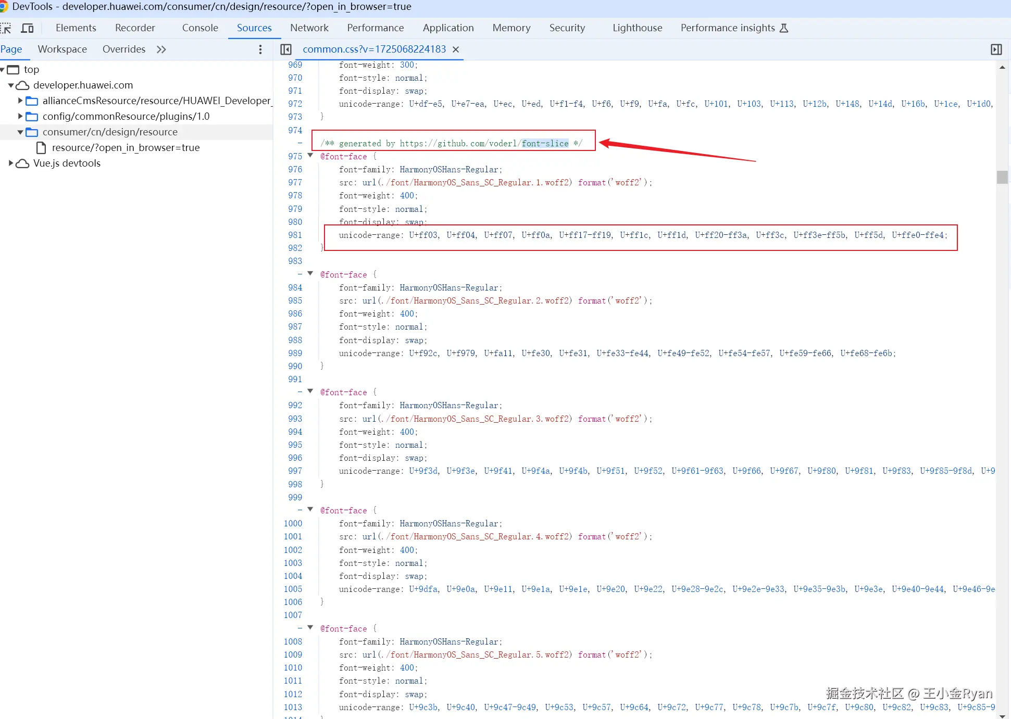Close the common.css file tab

456,49
